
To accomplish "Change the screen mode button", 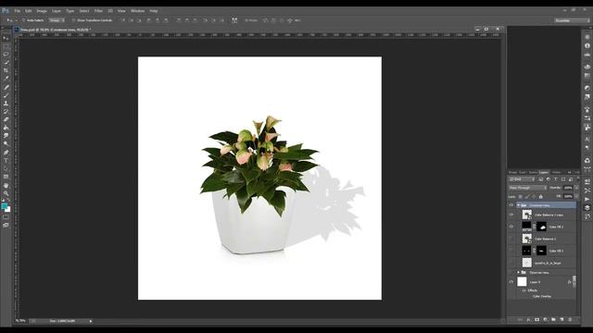I will pos(6,225).
